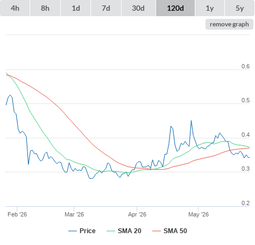Click the blue Price legend line
The image size is (255, 245).
tap(73, 231)
